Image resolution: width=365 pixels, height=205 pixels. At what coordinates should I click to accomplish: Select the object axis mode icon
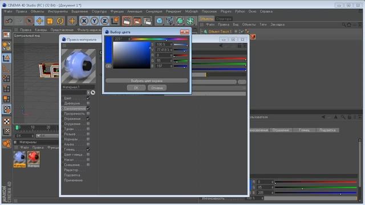pyautogui.click(x=6, y=68)
